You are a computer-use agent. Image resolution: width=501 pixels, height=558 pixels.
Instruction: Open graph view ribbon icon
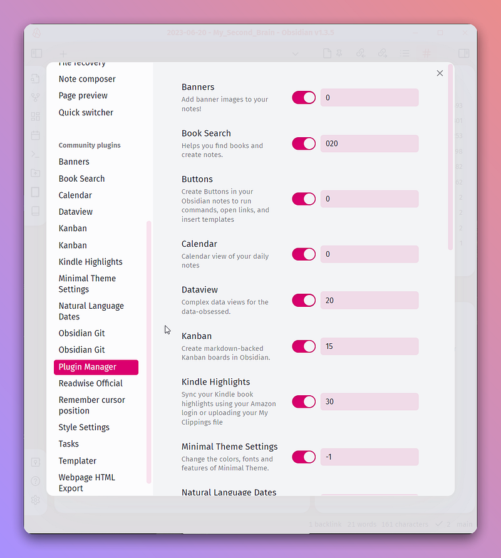coord(35,97)
